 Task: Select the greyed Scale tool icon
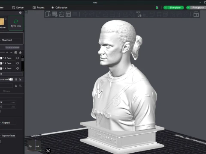pos(99,14)
